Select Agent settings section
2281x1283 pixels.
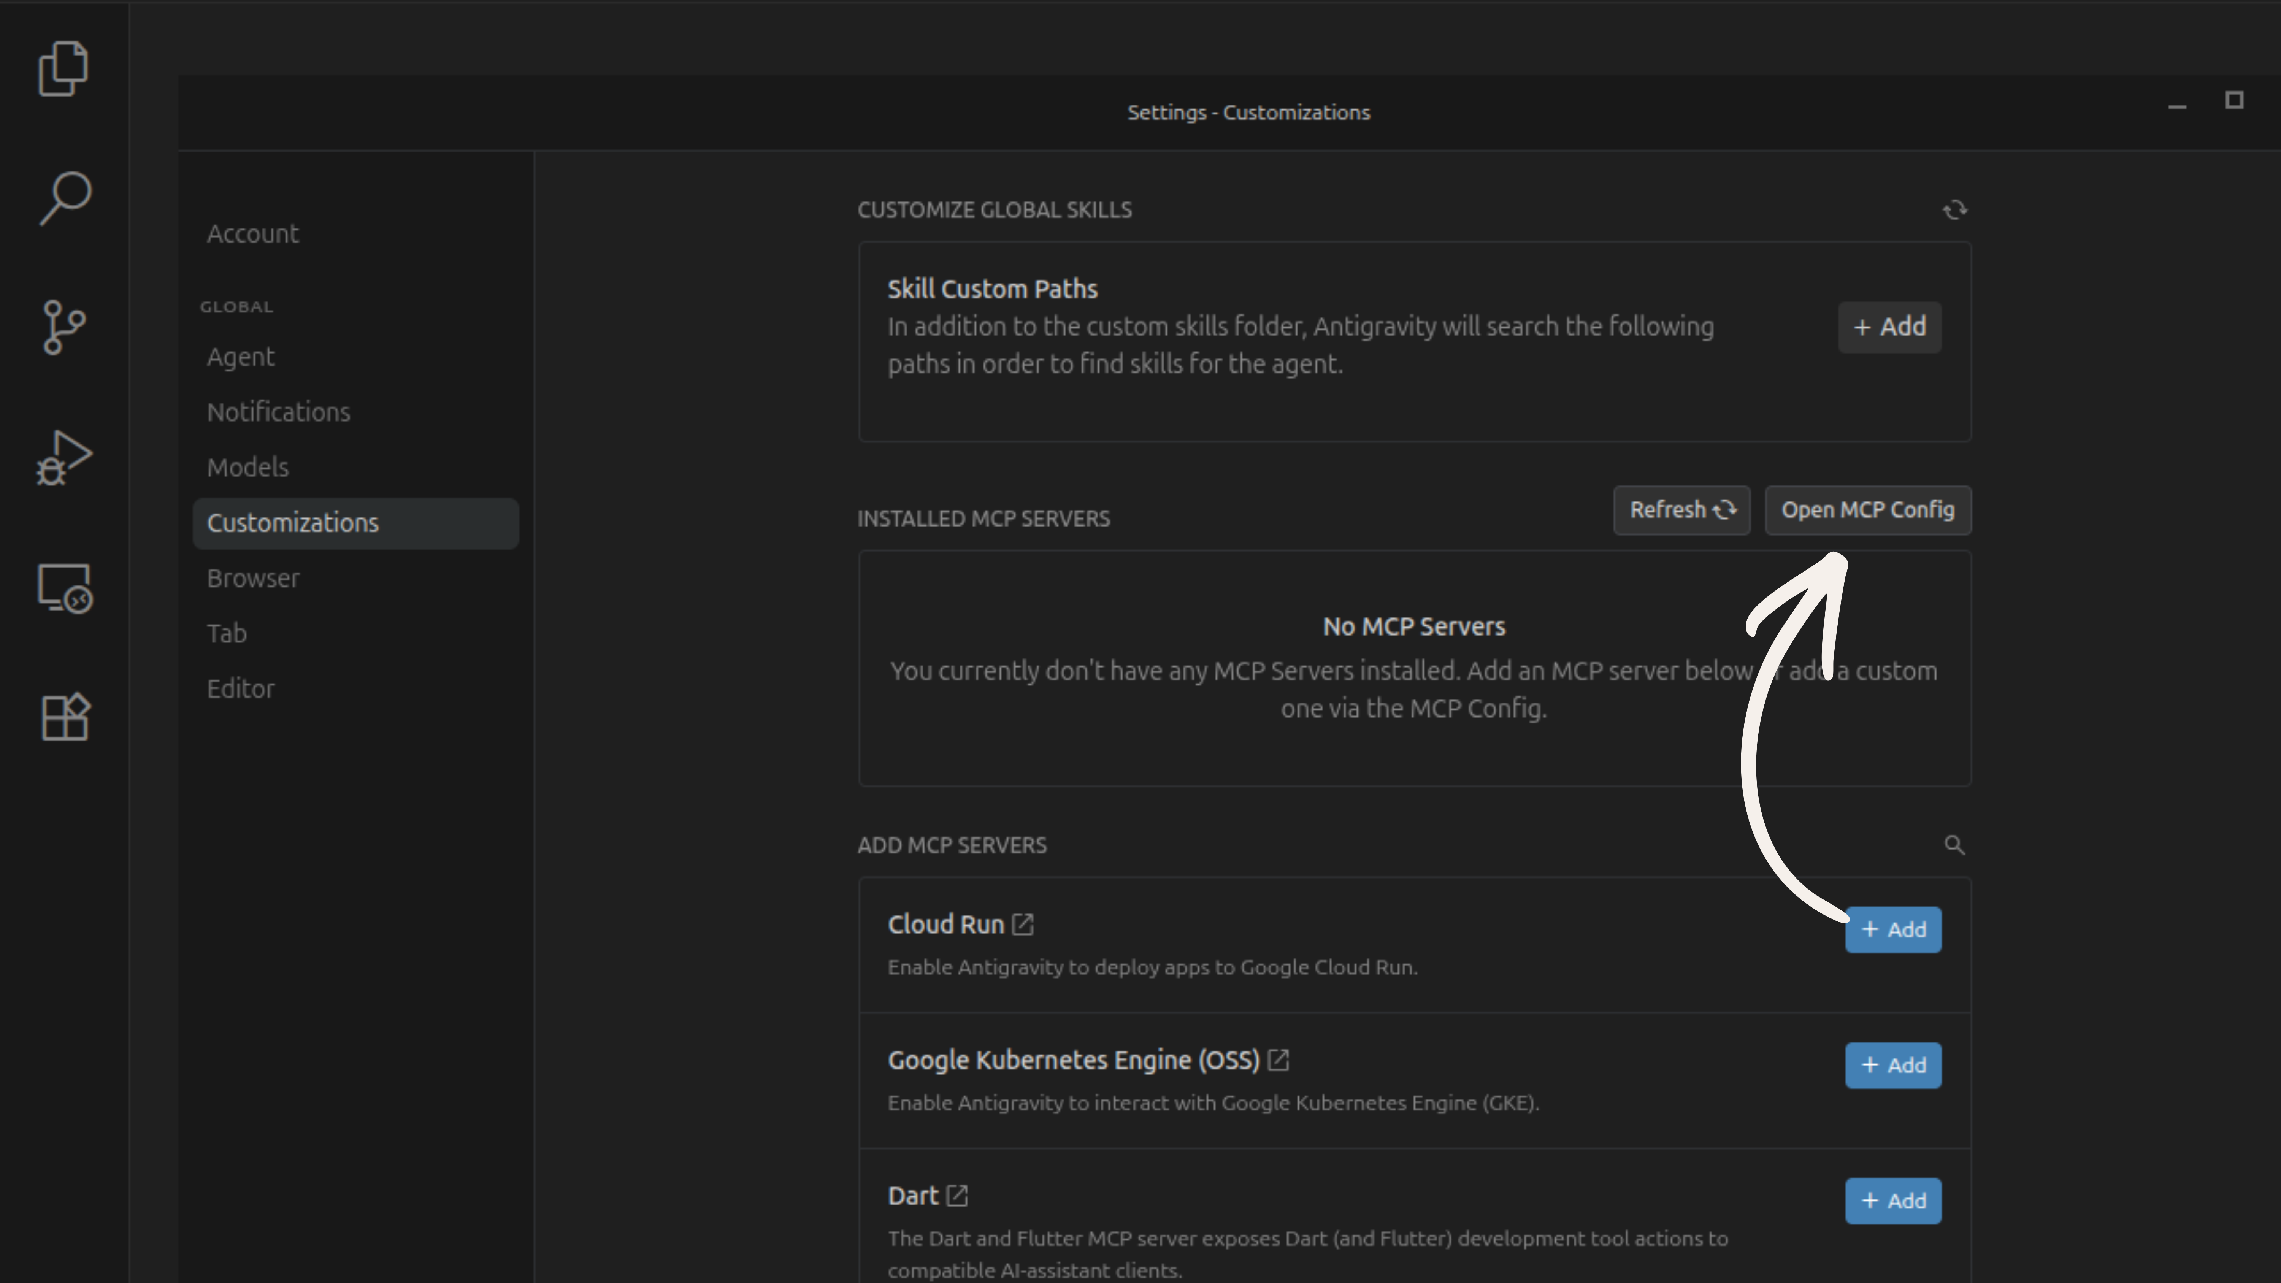241,357
